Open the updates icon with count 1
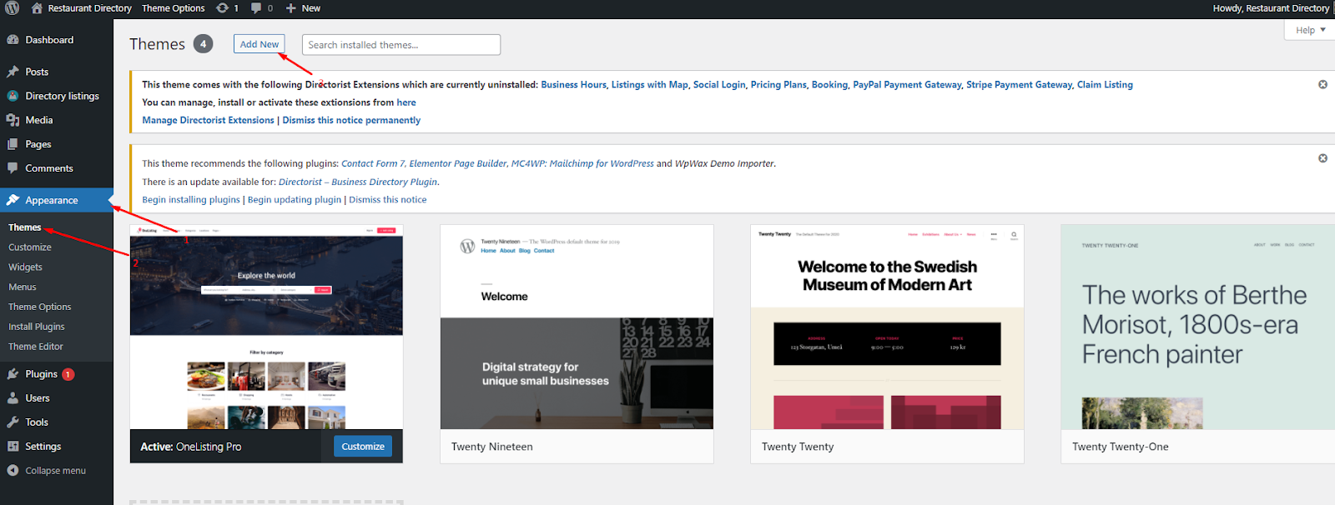Viewport: 1335px width, 505px height. point(222,8)
